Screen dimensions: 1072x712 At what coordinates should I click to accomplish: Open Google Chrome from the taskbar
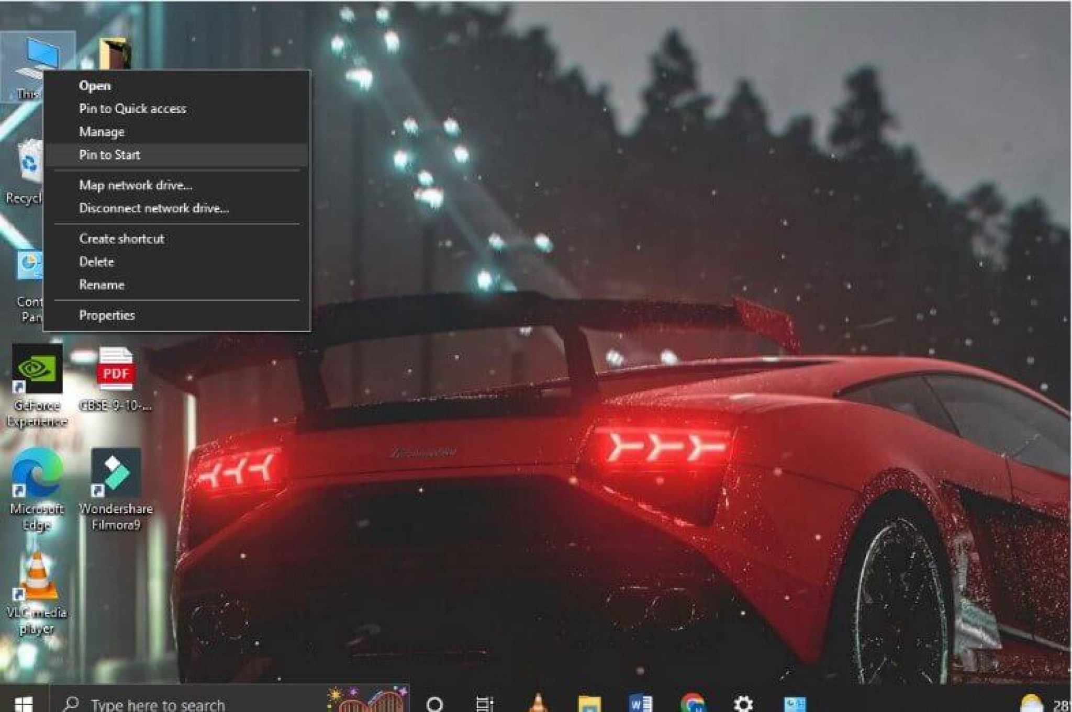point(691,704)
